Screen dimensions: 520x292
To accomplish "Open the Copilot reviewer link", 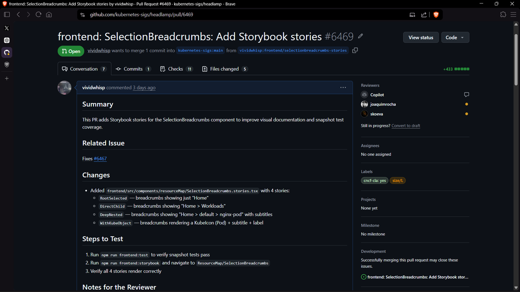I will pyautogui.click(x=377, y=95).
